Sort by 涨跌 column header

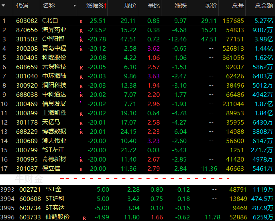coord(181,6)
